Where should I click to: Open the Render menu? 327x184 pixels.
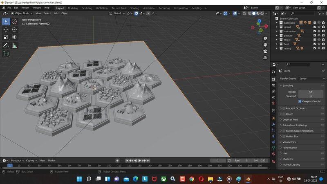[25, 8]
